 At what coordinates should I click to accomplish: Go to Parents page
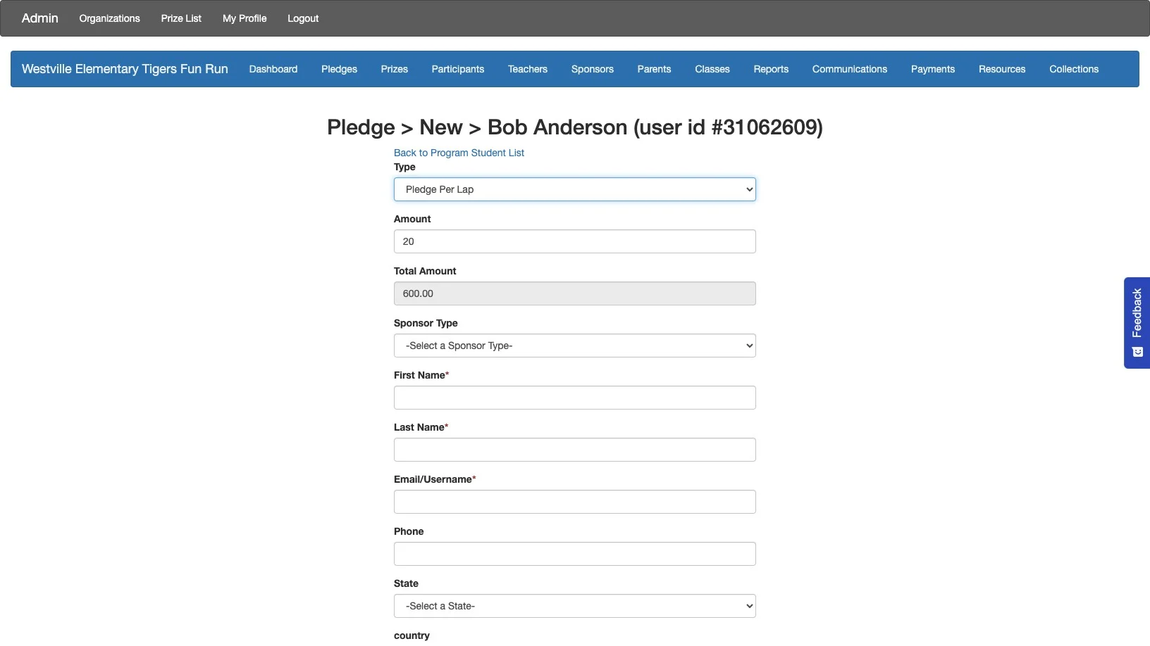(x=654, y=69)
